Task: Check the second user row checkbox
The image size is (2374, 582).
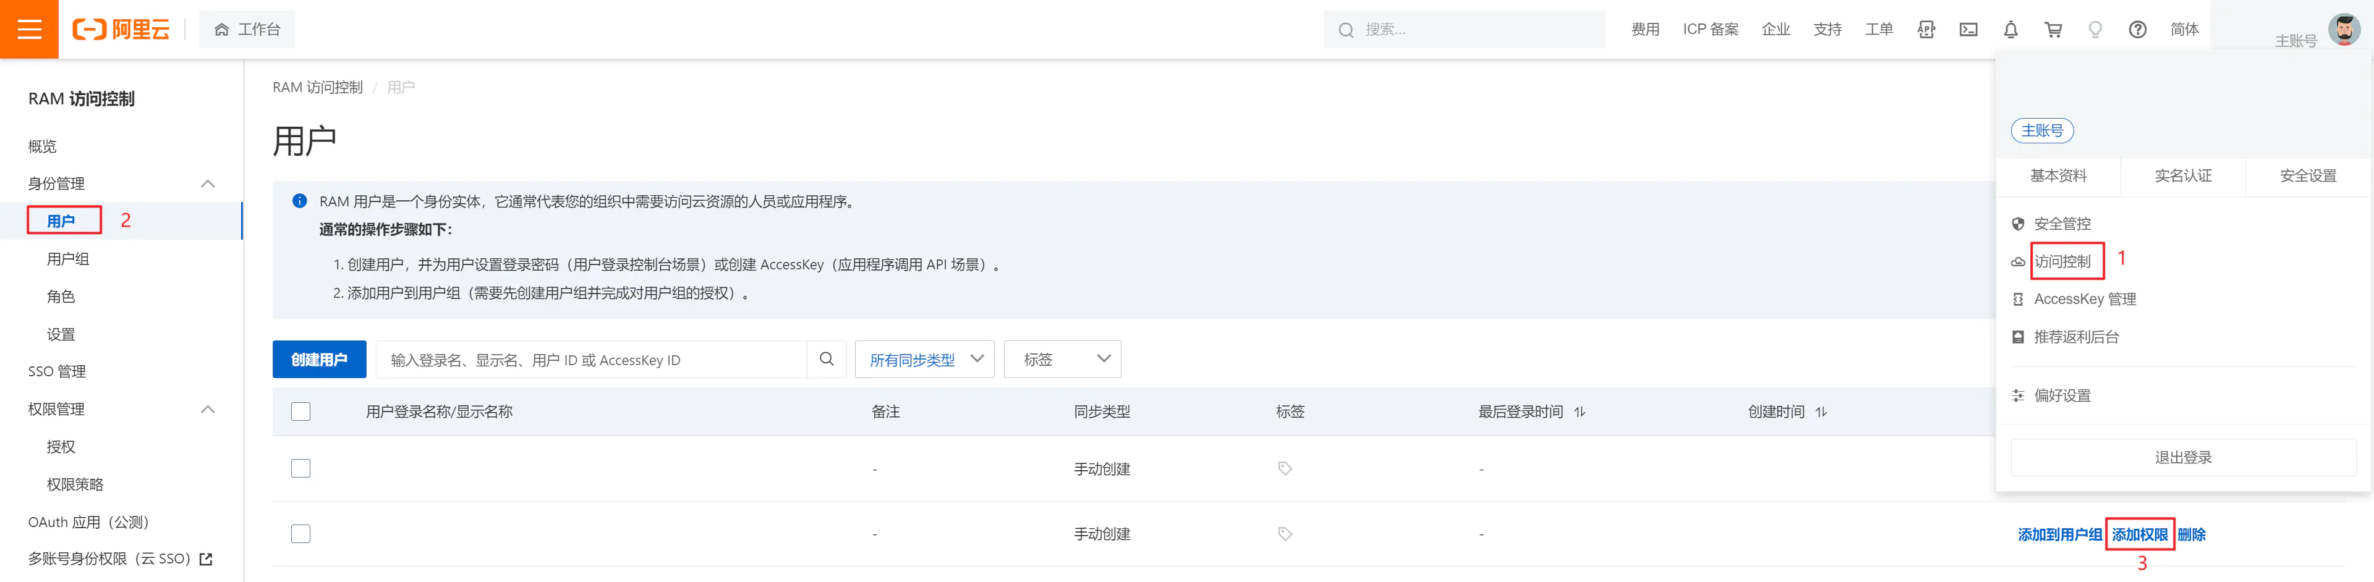Action: tap(300, 534)
